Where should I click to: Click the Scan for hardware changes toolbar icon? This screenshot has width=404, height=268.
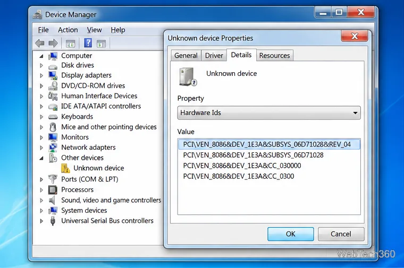coord(101,44)
